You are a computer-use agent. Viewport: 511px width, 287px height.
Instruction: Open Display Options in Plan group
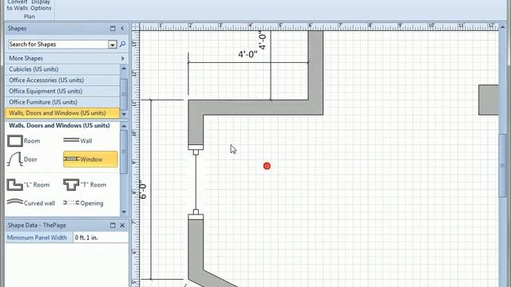(41, 6)
